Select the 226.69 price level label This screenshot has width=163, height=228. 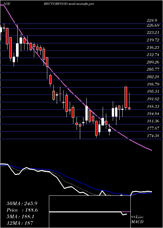coord(153,25)
